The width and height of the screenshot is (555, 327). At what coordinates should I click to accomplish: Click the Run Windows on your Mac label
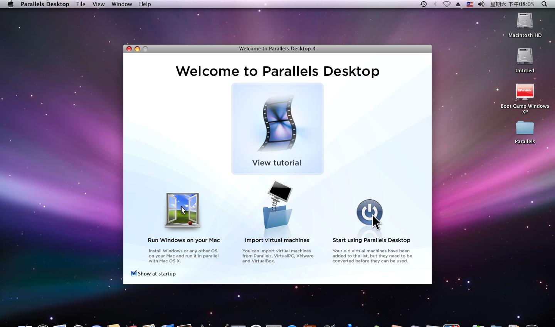(x=184, y=240)
